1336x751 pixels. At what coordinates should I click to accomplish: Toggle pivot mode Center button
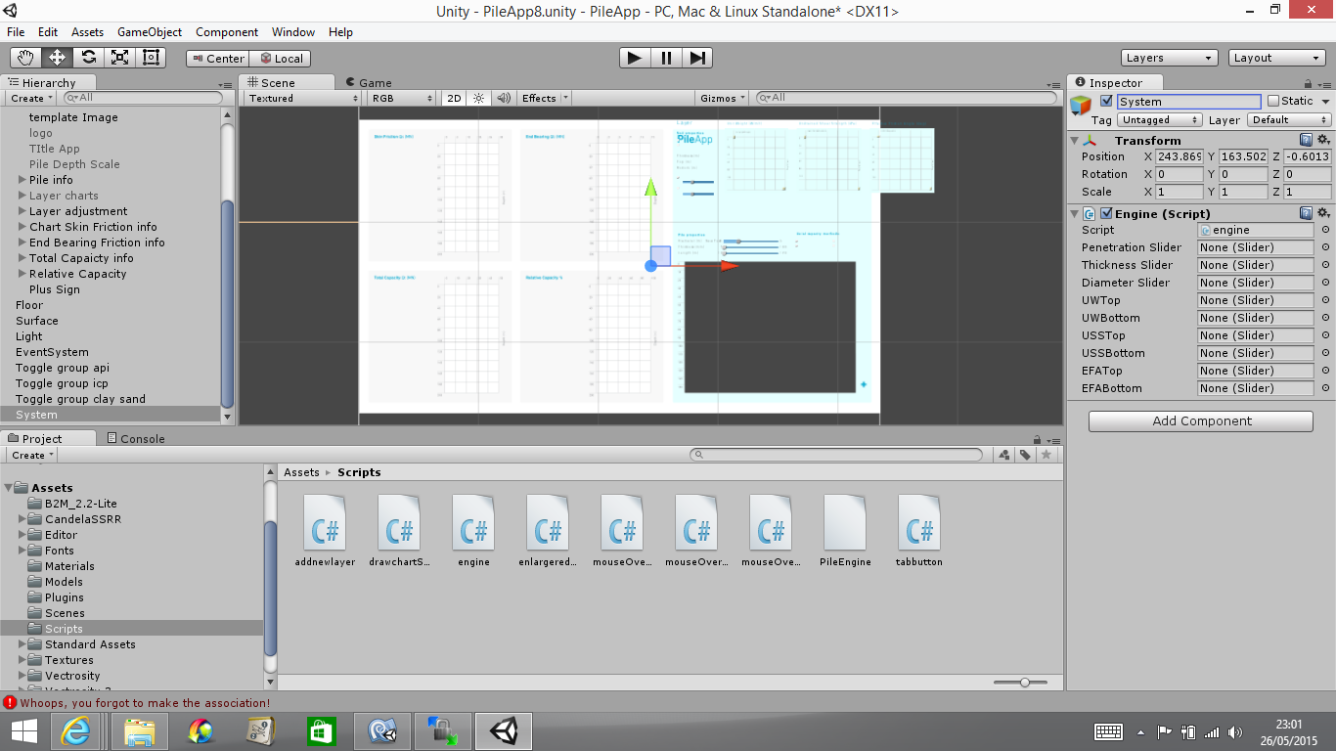coord(217,58)
